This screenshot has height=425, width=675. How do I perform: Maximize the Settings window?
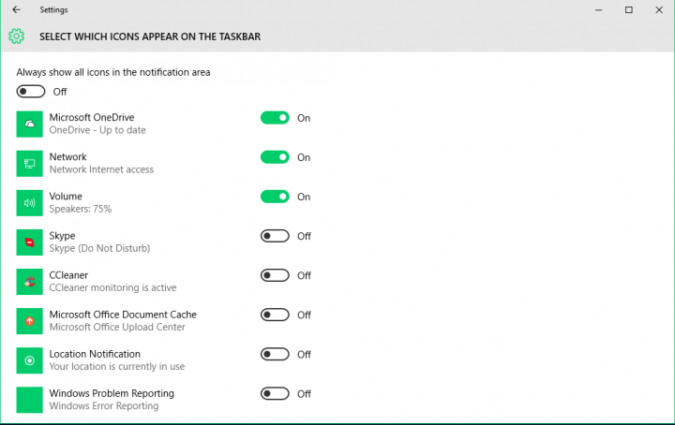coord(629,9)
